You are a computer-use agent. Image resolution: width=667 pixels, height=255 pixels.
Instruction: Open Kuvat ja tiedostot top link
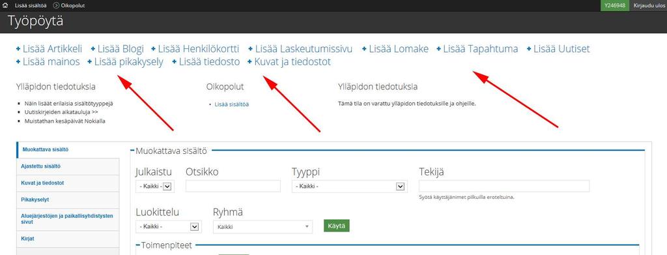point(292,62)
